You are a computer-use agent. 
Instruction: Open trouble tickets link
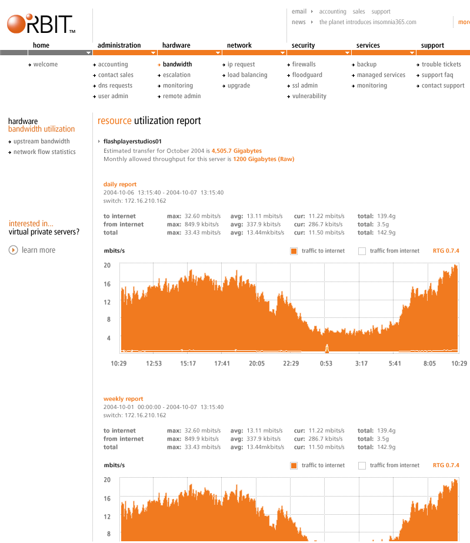441,65
